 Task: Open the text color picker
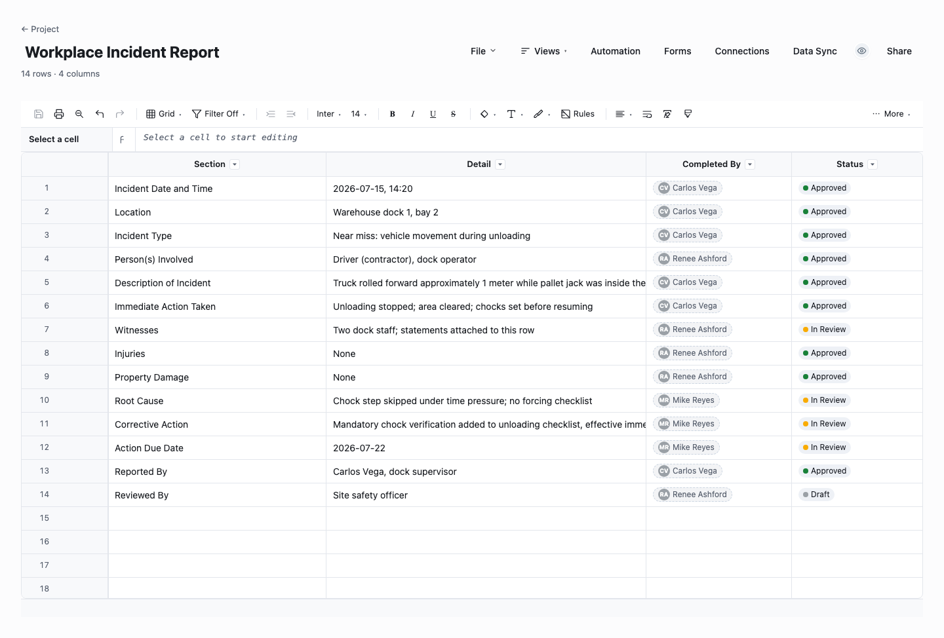coord(515,114)
